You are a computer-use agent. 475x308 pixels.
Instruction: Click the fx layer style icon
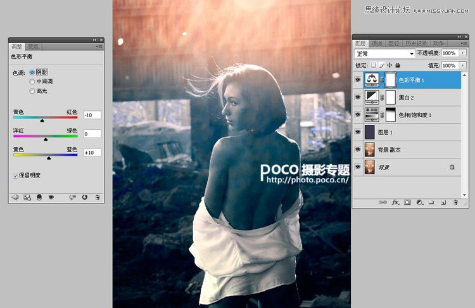point(395,202)
